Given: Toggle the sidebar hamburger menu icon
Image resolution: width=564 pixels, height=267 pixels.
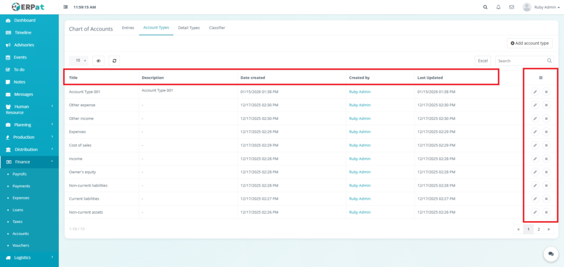Looking at the screenshot, I should tap(66, 7).
